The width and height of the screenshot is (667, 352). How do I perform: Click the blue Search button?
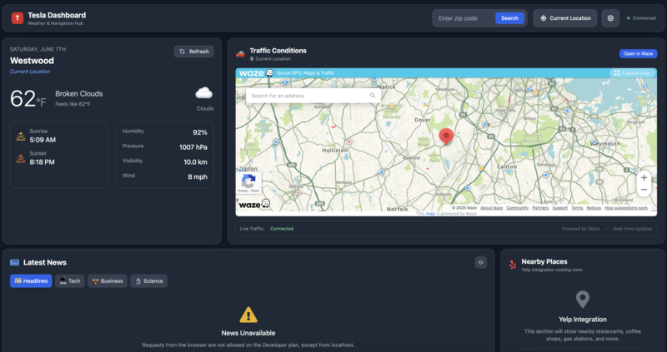[509, 18]
